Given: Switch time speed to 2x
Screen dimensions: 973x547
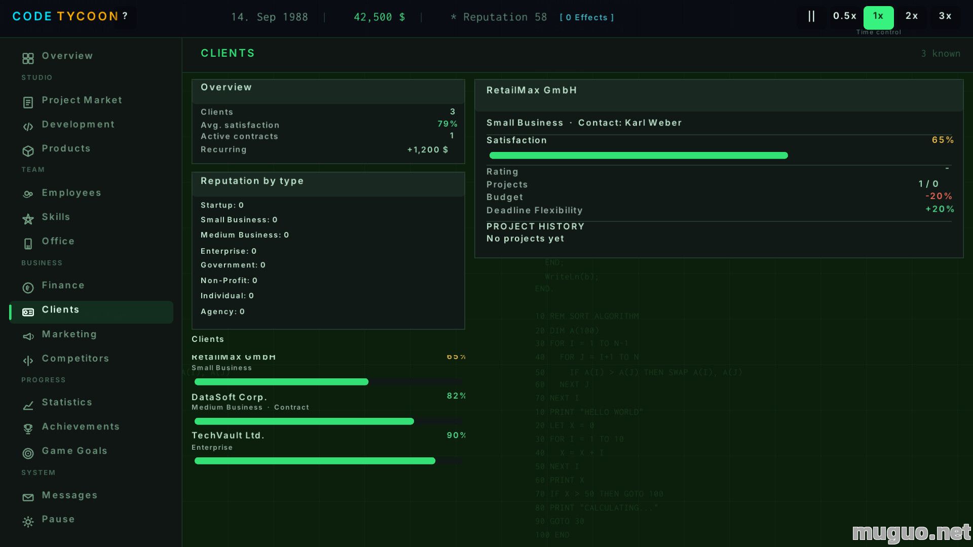Looking at the screenshot, I should [x=912, y=16].
